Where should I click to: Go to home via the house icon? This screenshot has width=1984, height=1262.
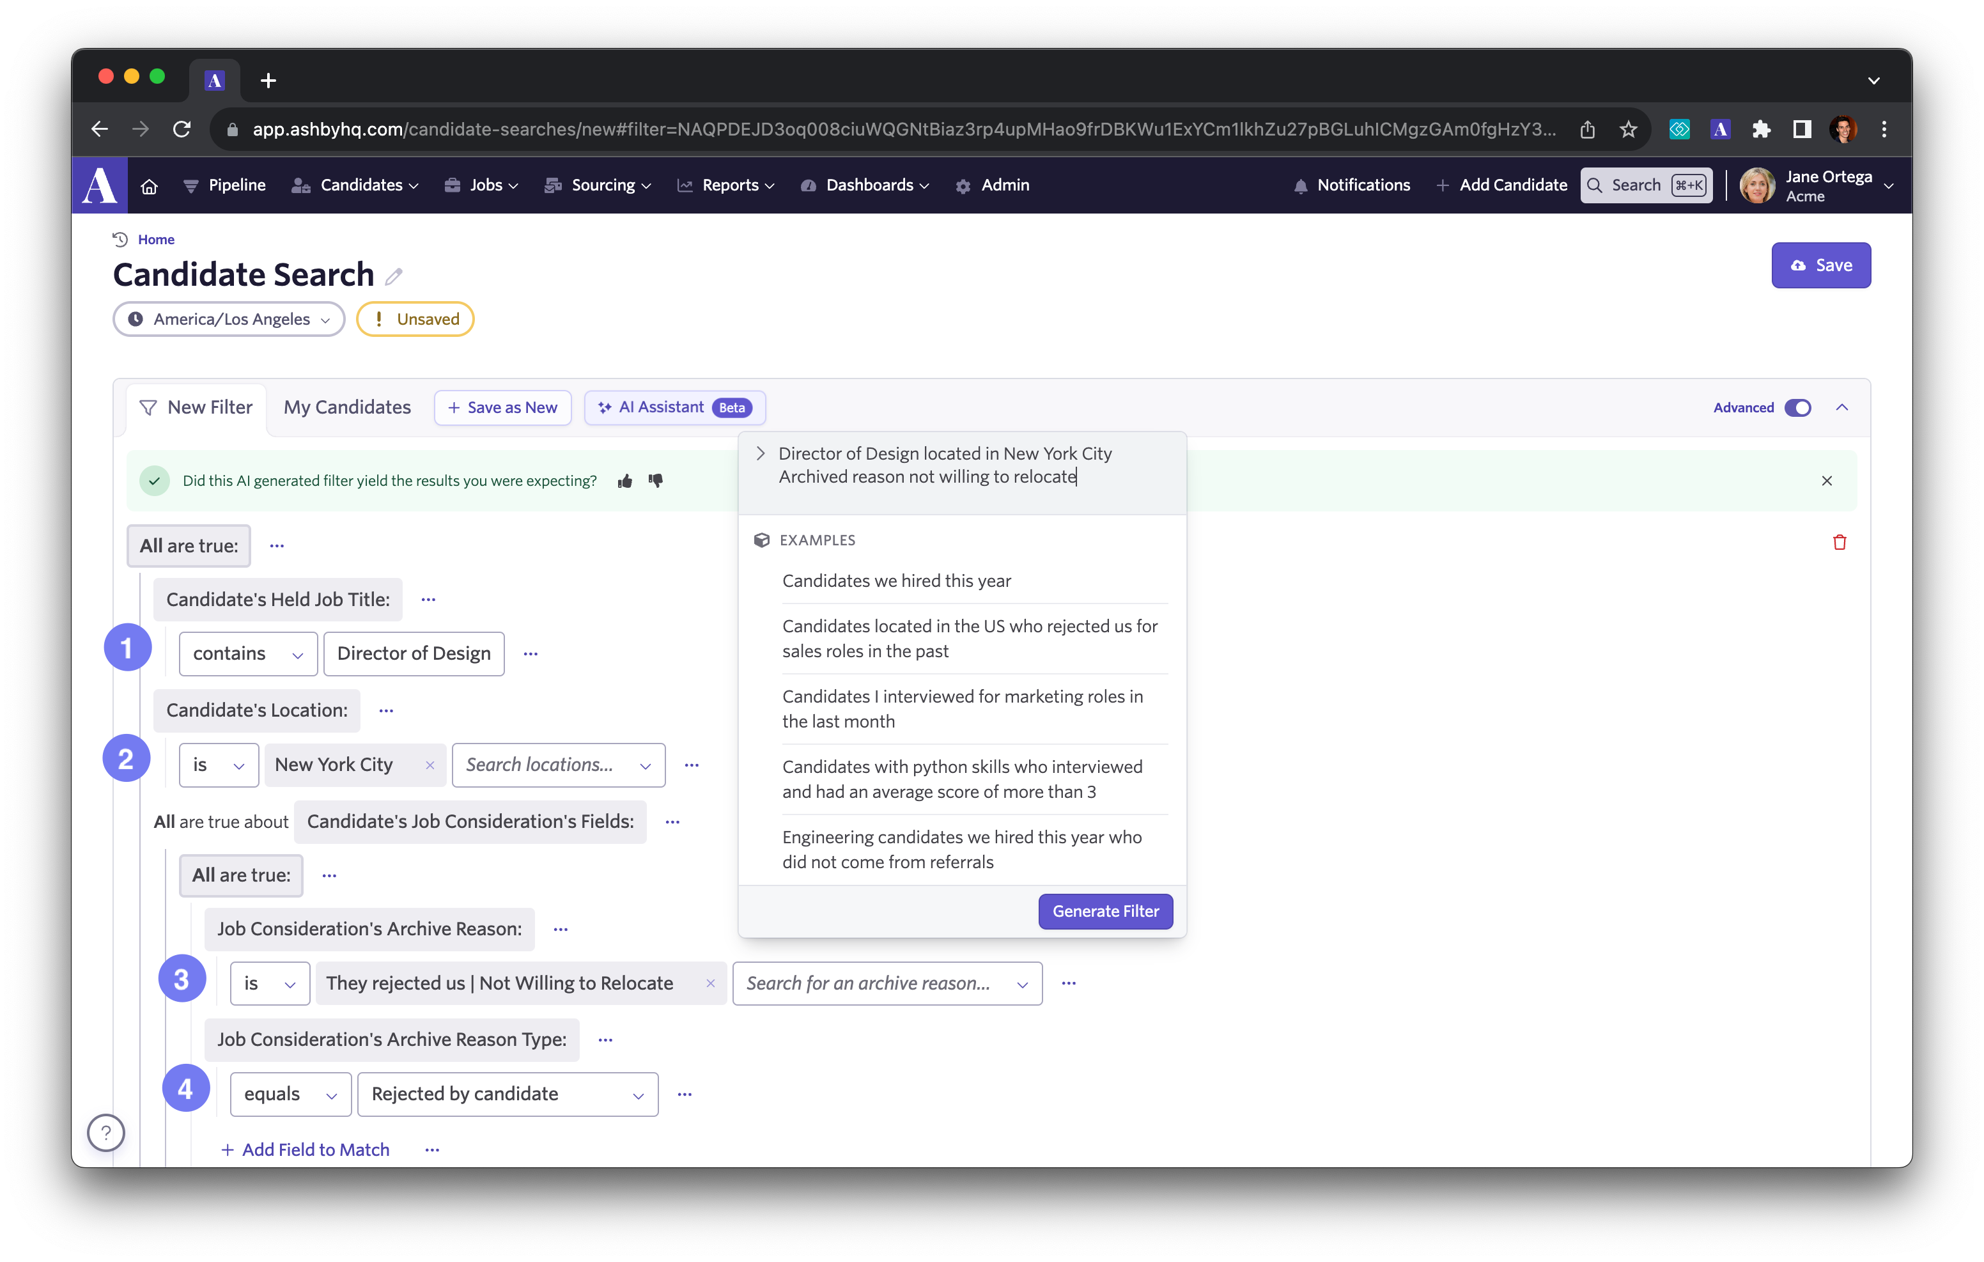(x=149, y=186)
